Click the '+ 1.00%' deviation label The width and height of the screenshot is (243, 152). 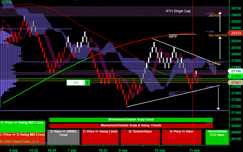click(210, 32)
